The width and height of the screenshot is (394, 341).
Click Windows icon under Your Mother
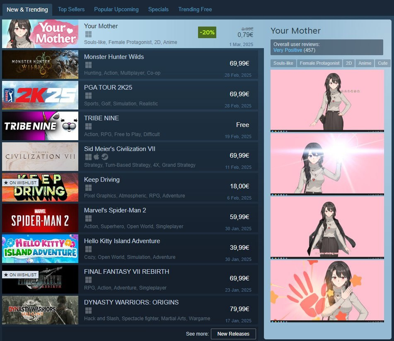click(x=88, y=34)
